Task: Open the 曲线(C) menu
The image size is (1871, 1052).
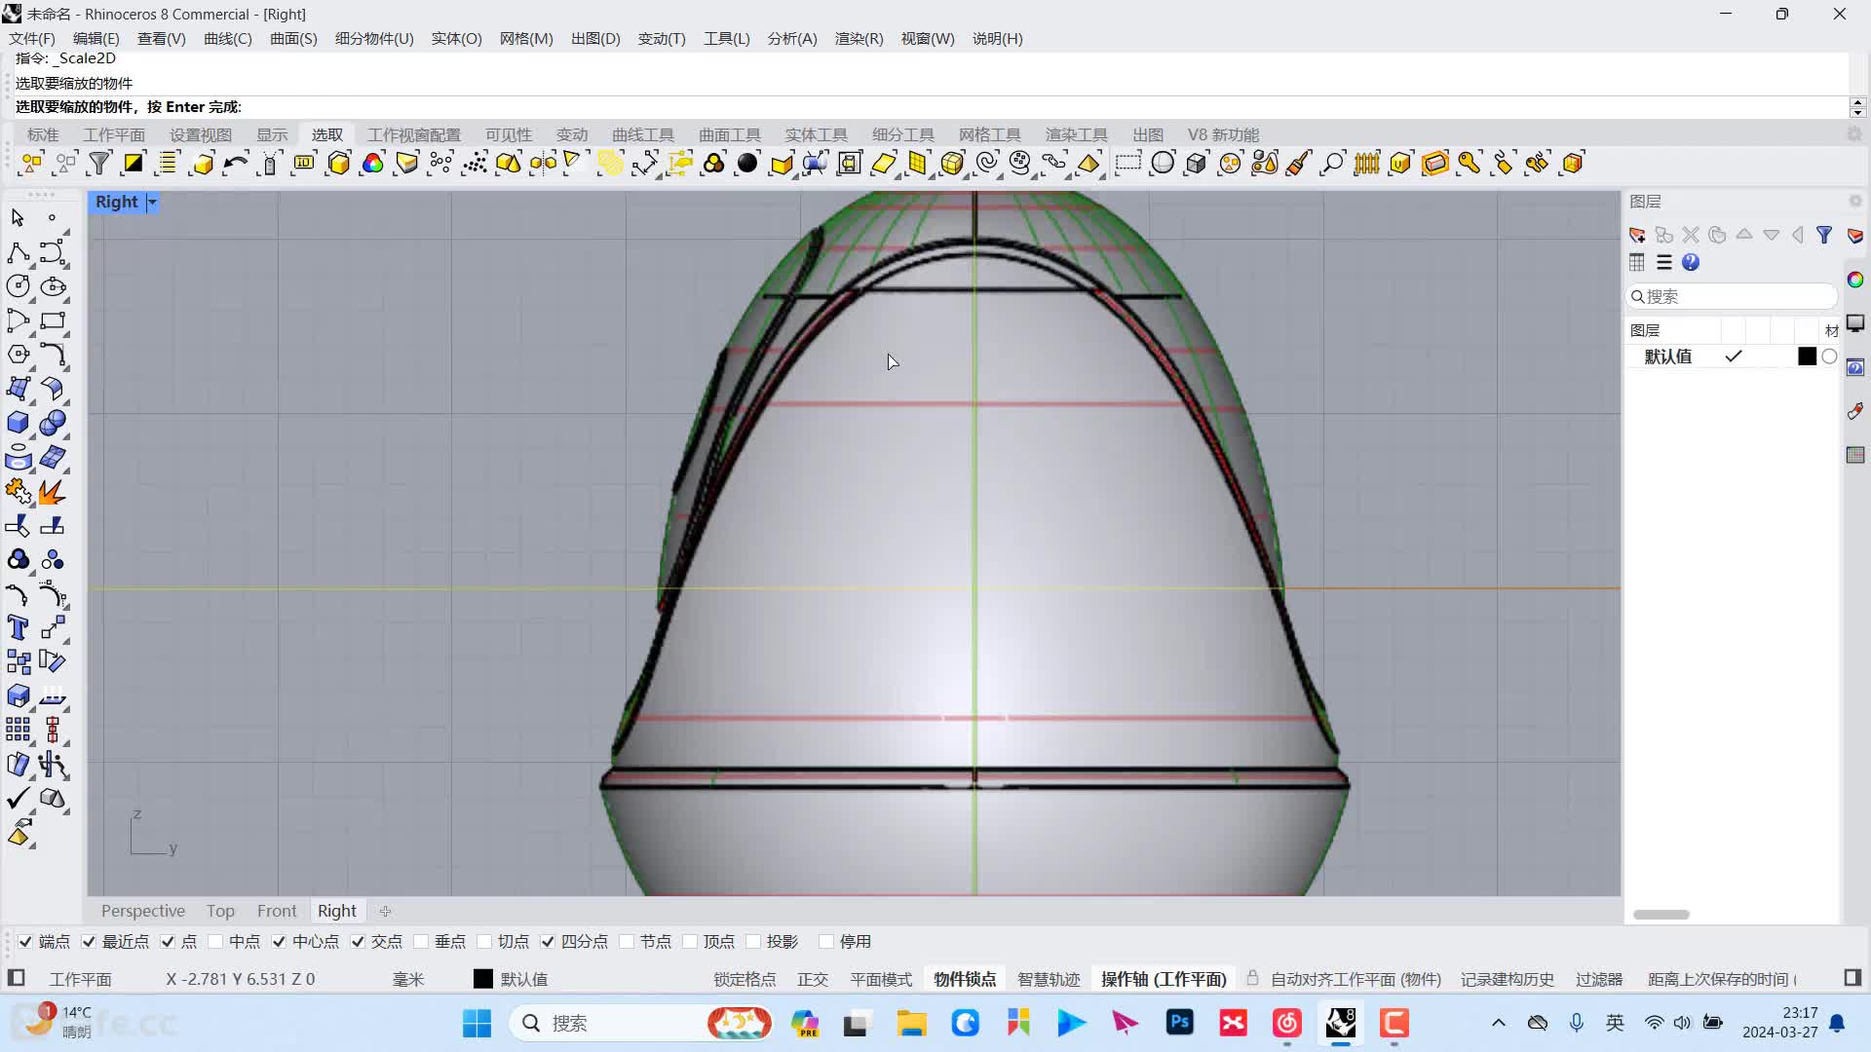Action: coord(227,39)
